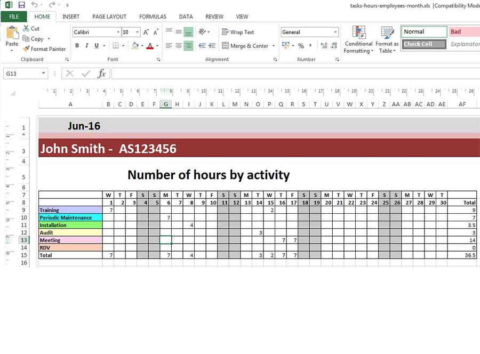Open the FORMULAS ribbon tab
This screenshot has width=480, height=354.
pyautogui.click(x=153, y=17)
